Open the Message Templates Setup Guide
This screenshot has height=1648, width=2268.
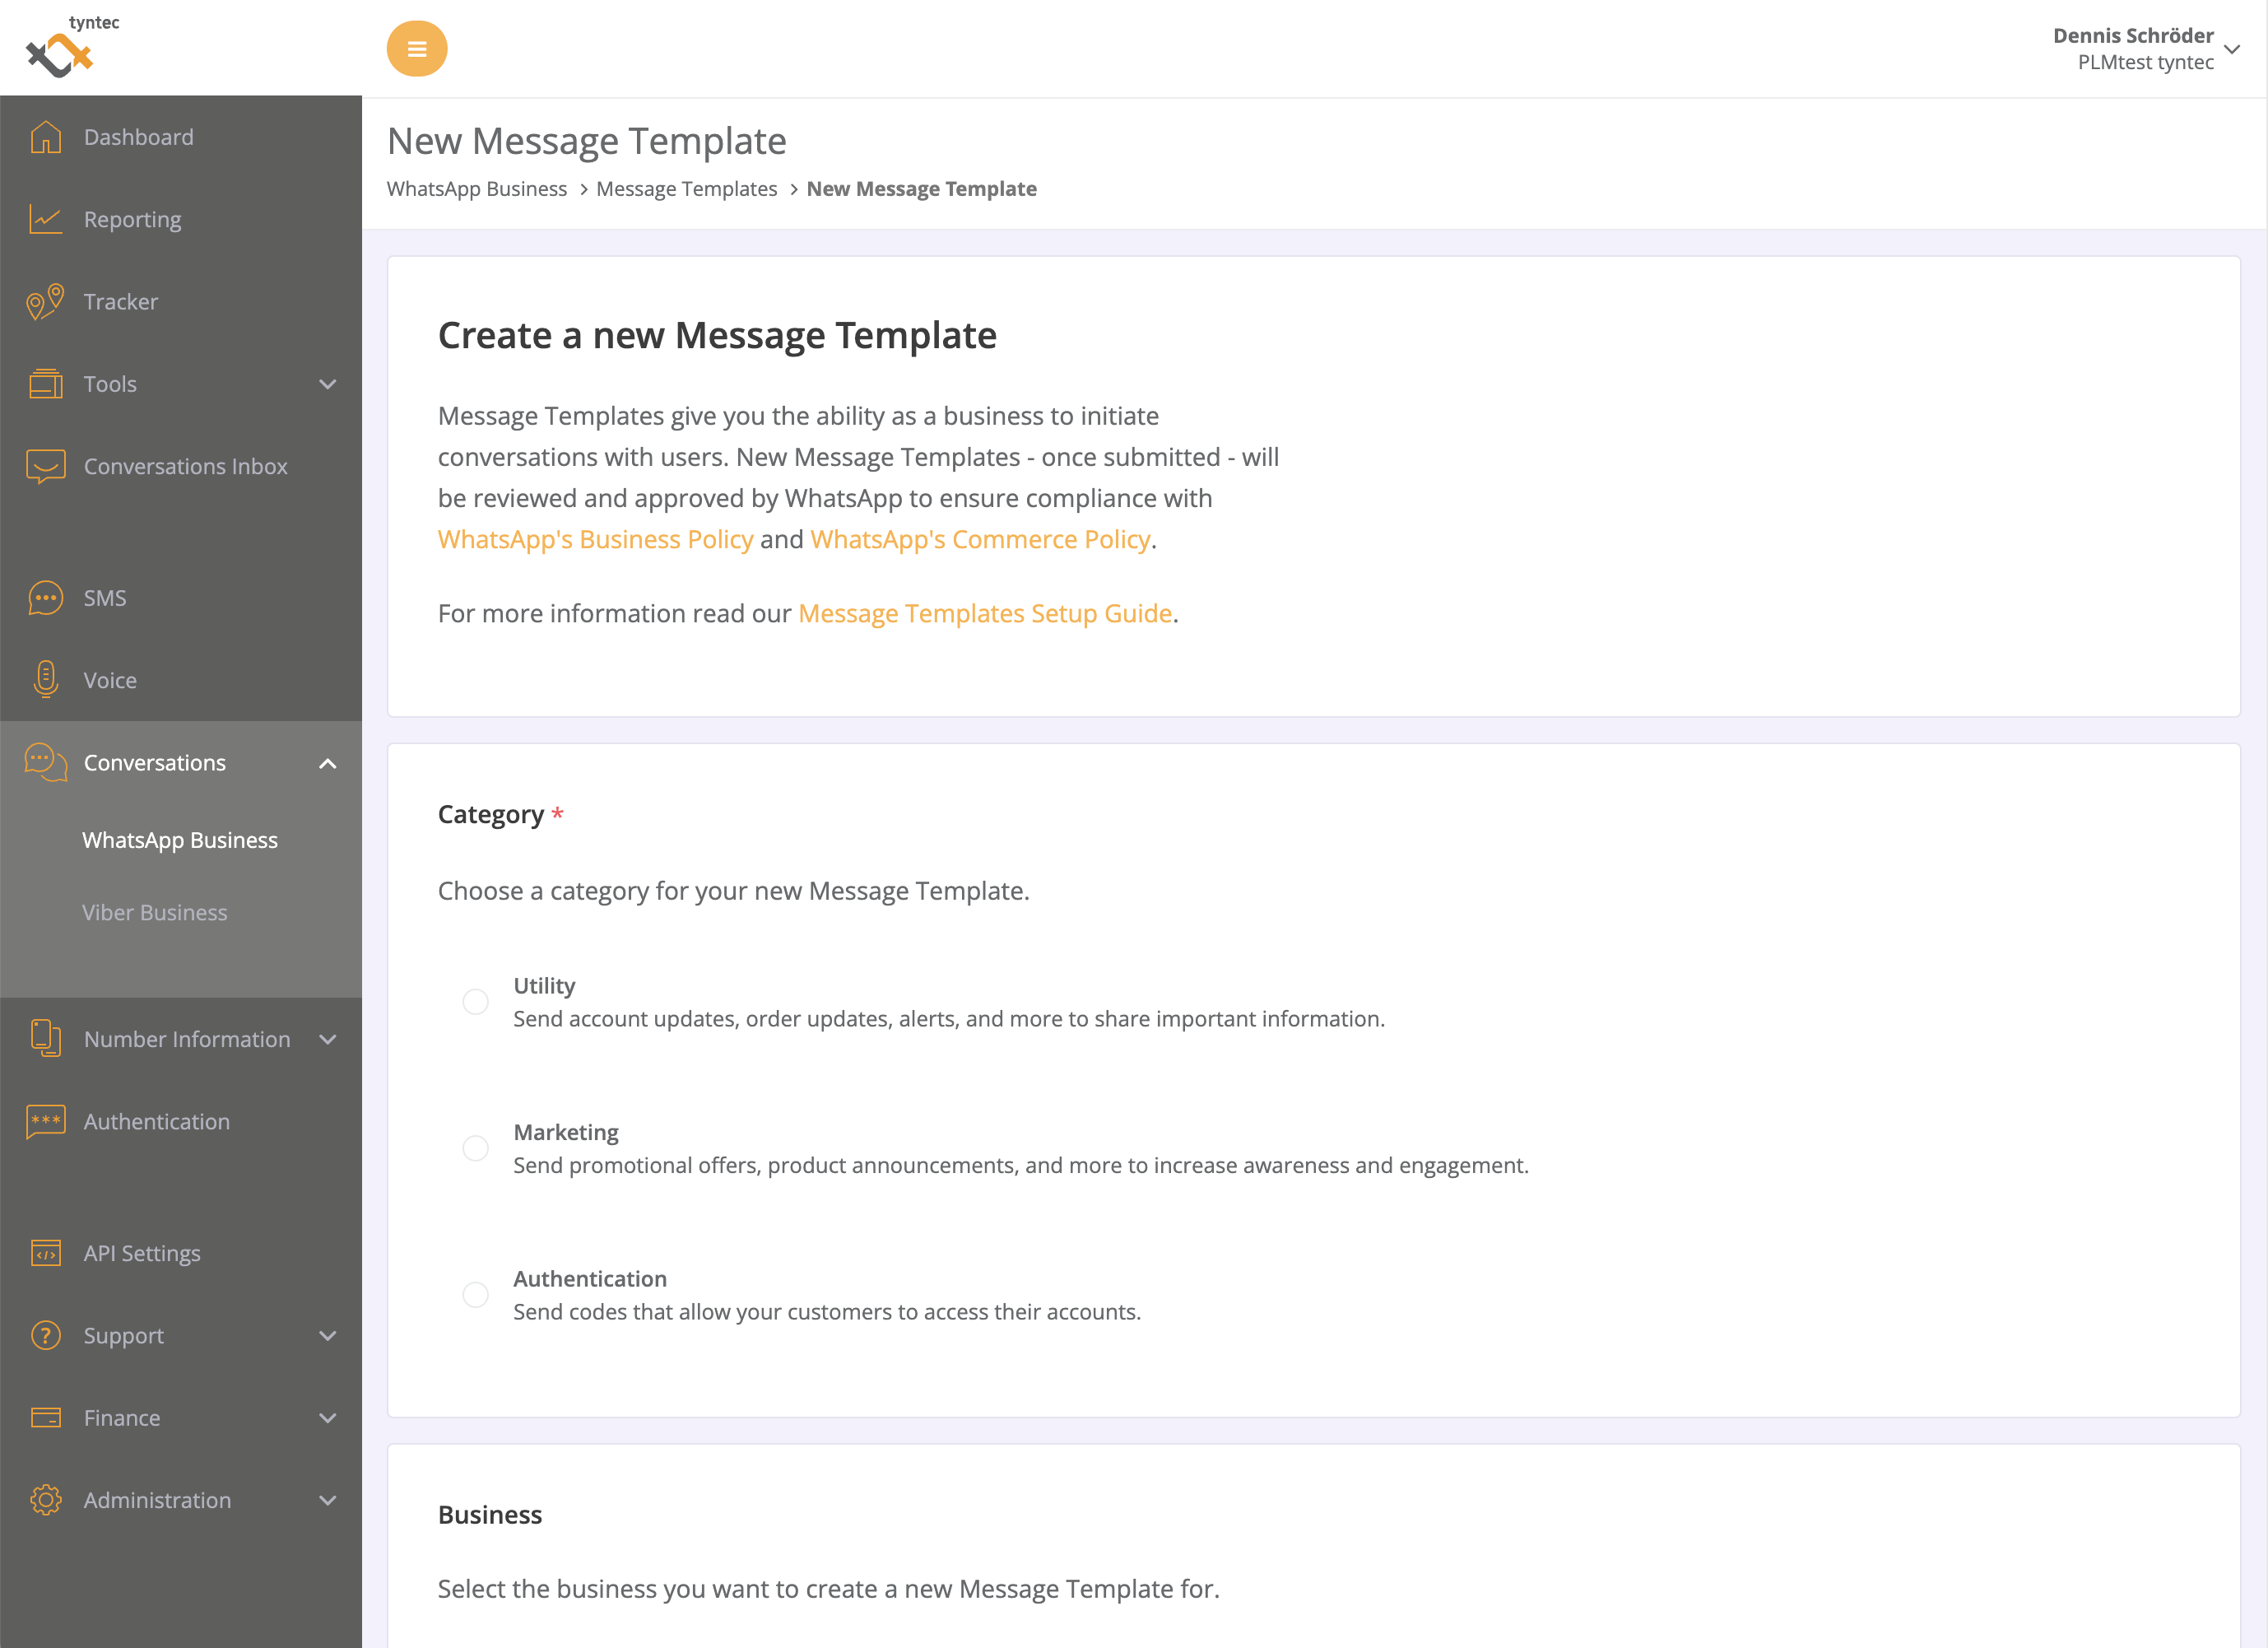pos(984,611)
